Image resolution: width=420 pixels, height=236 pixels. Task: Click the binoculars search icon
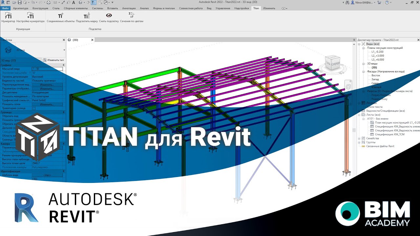pyautogui.click(x=348, y=2)
